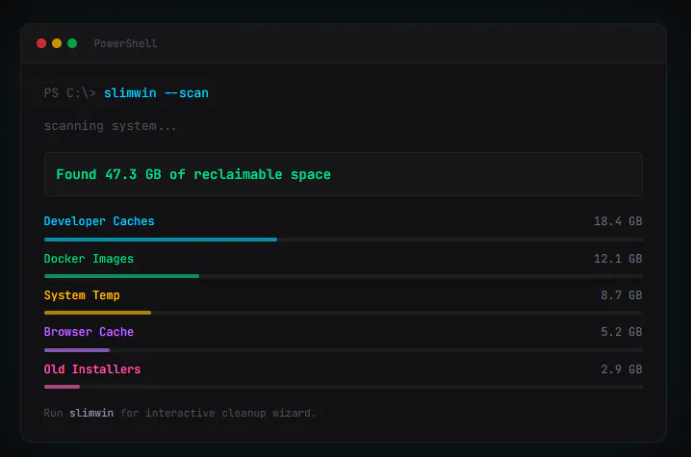The image size is (691, 457).
Task: Click 'Found 47.3 GB of reclaimable space' banner
Action: coord(344,174)
